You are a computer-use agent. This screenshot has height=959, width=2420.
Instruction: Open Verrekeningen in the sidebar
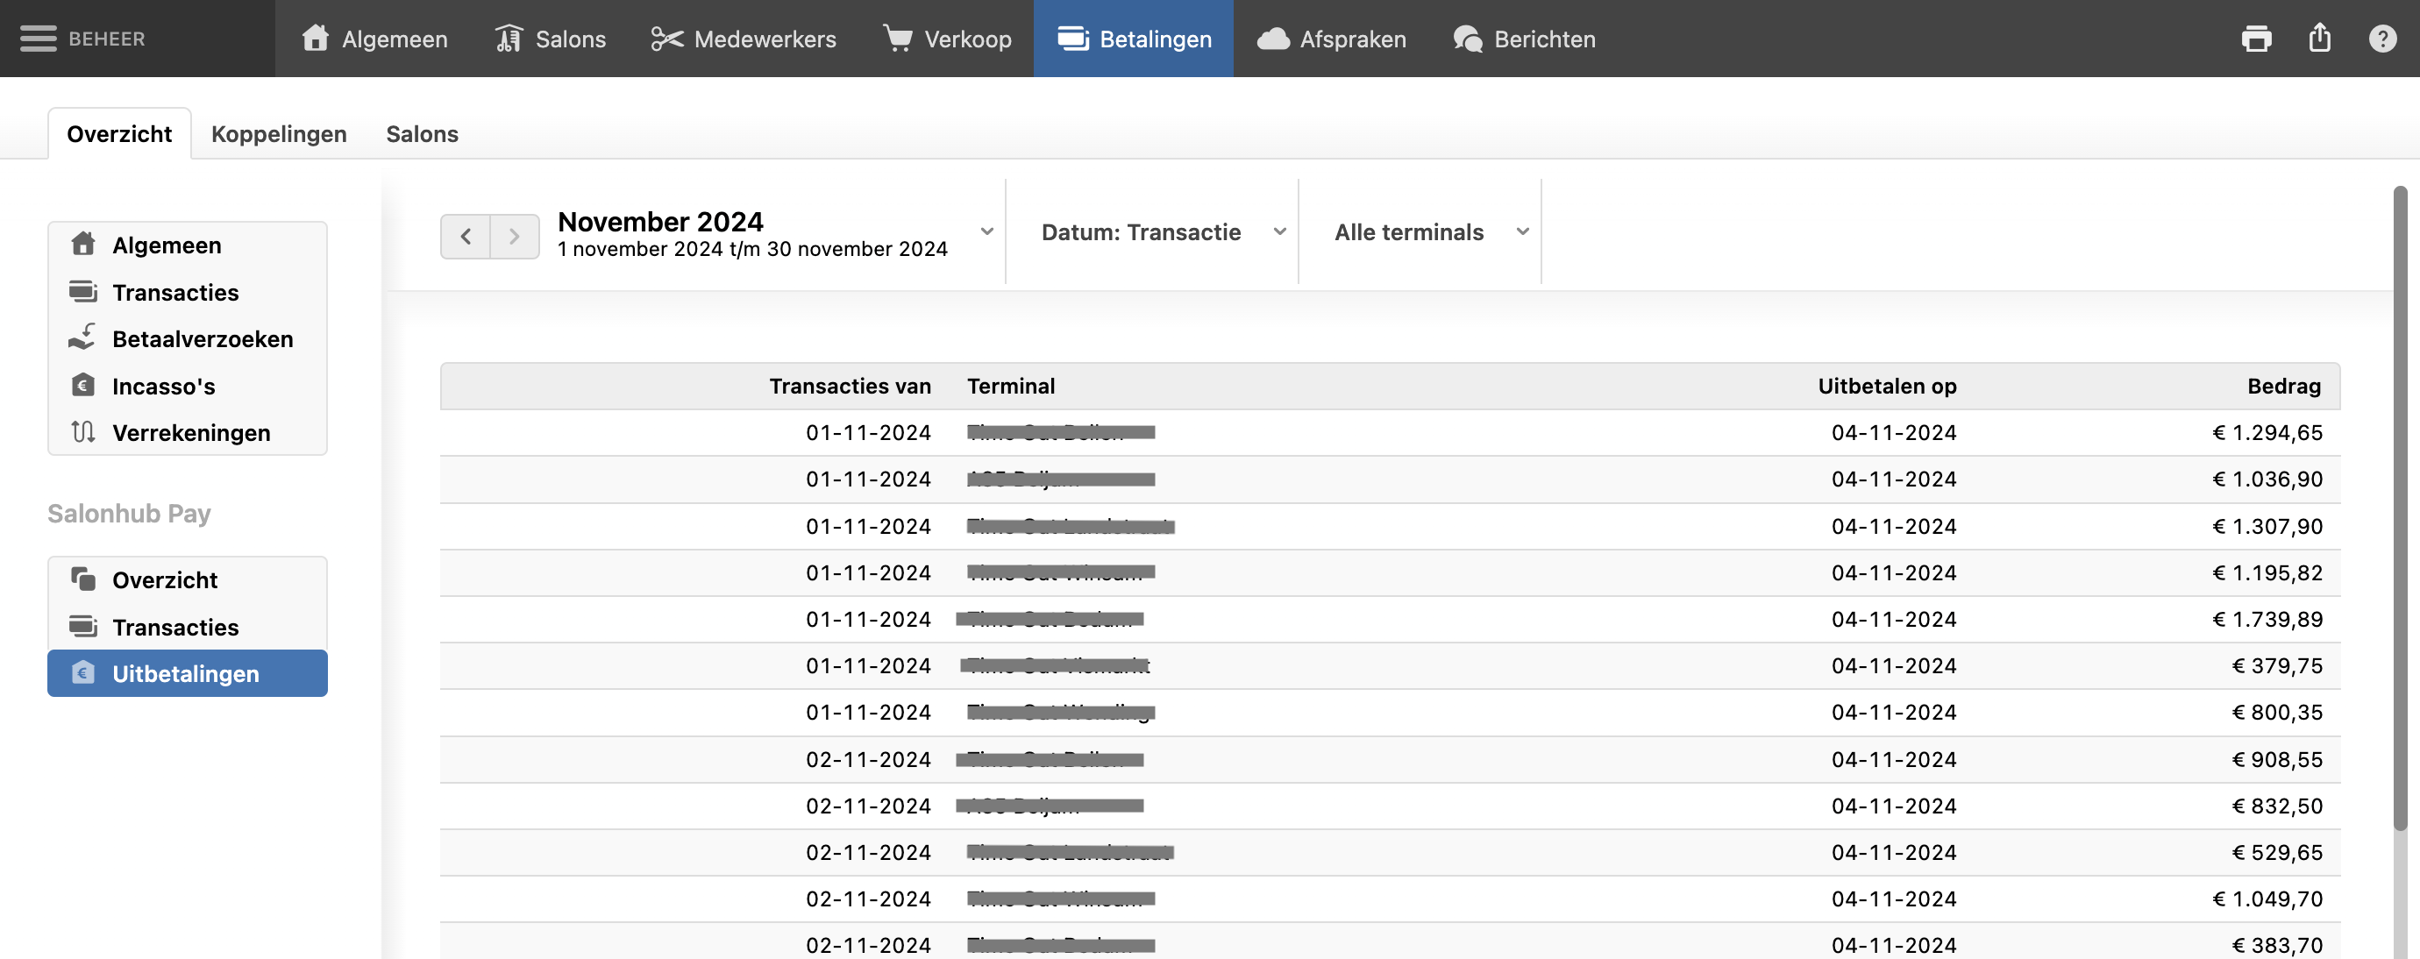[x=191, y=433]
